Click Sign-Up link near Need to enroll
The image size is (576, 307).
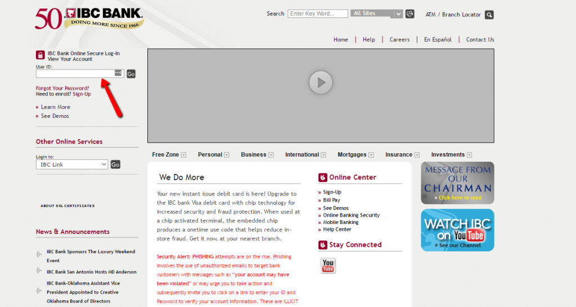82,94
